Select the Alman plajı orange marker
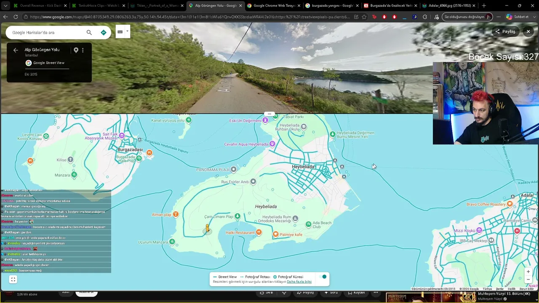Image resolution: width=539 pixels, height=303 pixels. [x=176, y=214]
